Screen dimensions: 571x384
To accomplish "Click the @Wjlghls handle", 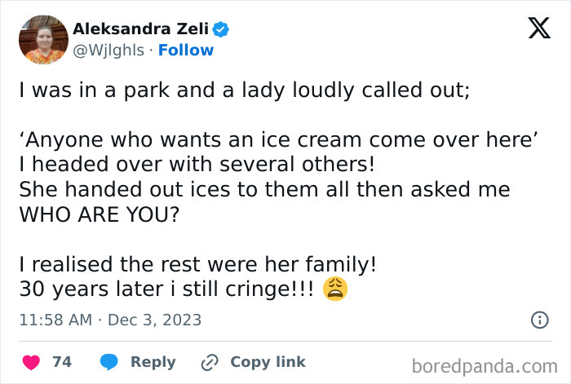I will click(x=107, y=51).
